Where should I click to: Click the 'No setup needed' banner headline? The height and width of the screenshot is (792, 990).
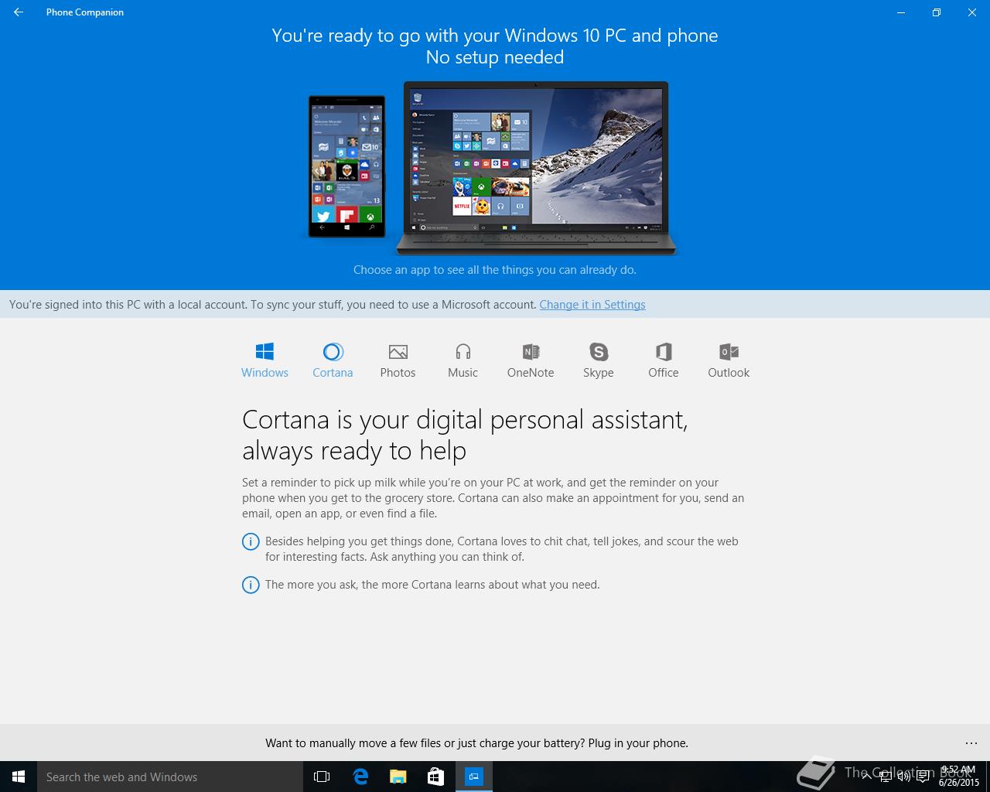click(495, 57)
